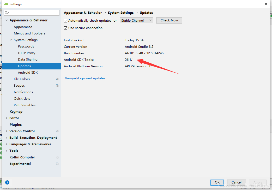
Task: Click the API 29 revision 3 value
Action: 137,66
